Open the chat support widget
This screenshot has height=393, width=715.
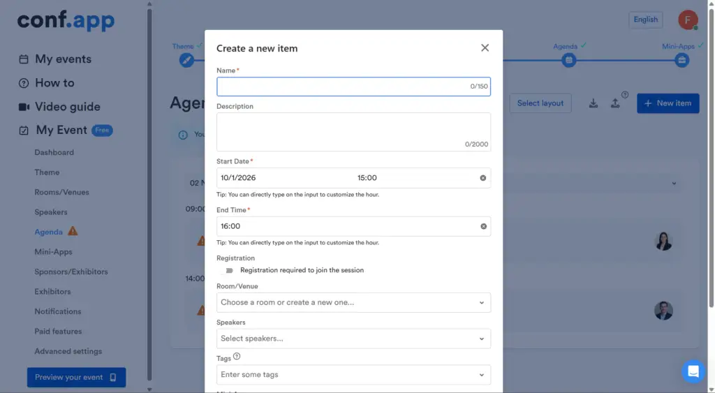[693, 371]
